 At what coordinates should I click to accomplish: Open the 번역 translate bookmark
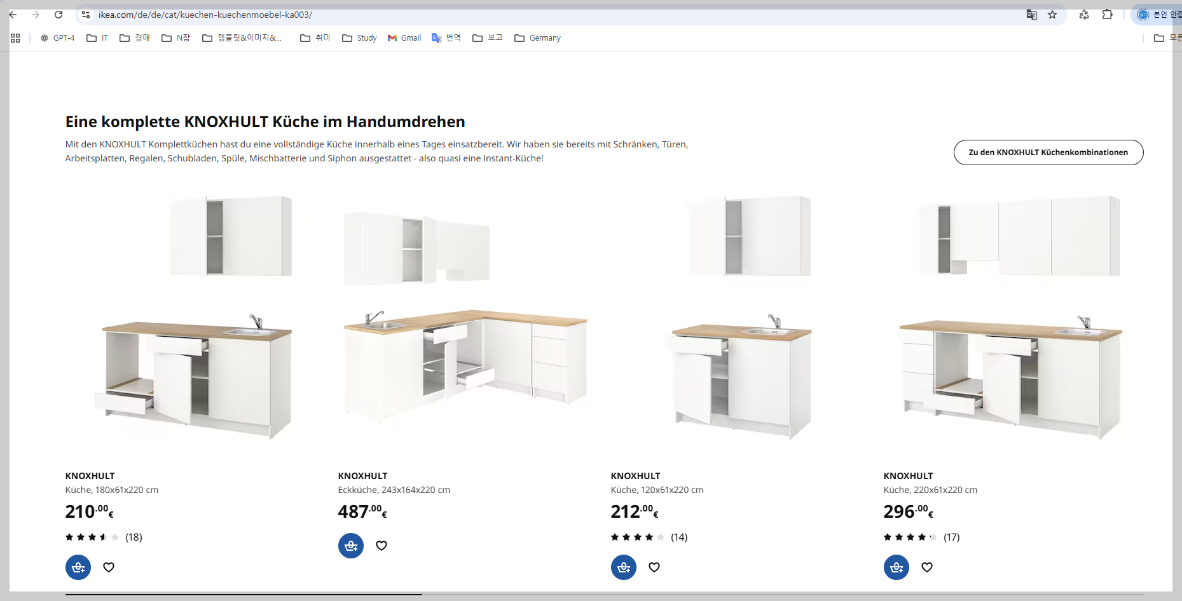446,38
